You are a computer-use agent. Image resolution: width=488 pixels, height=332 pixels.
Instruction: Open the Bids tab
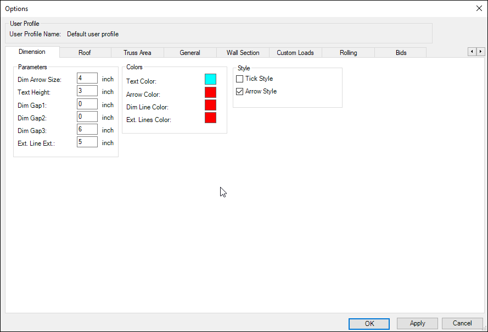pyautogui.click(x=401, y=53)
